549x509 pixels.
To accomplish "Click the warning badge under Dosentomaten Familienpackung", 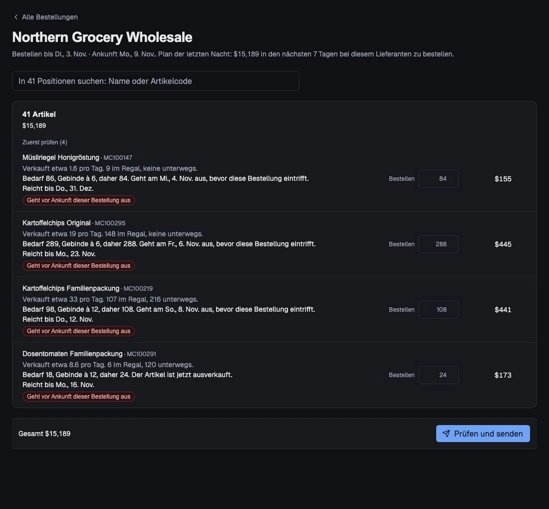I will (x=78, y=397).
